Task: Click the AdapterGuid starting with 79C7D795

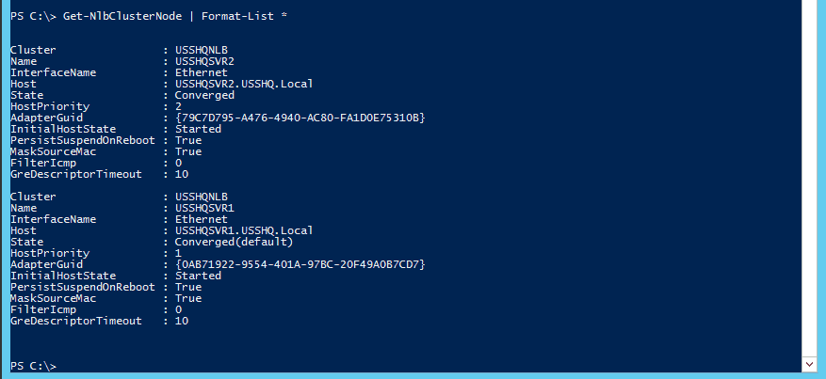Action: 300,118
